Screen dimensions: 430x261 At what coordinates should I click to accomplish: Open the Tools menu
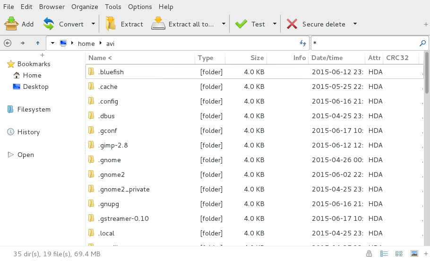coord(113,7)
